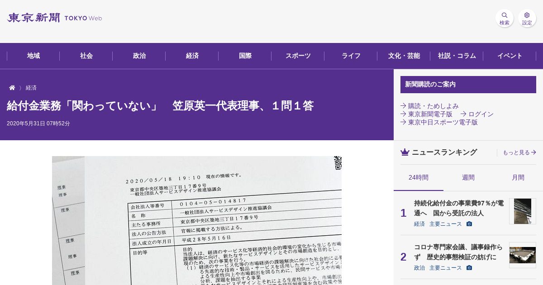The width and height of the screenshot is (543, 285).
Task: Click the date 2020年5月31日 07時52分
Action: [38, 123]
